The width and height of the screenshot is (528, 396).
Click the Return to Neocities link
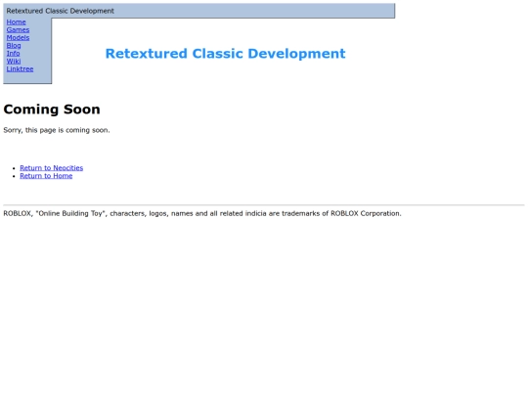(51, 168)
